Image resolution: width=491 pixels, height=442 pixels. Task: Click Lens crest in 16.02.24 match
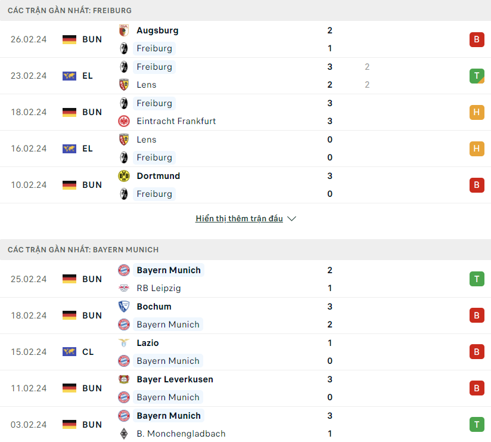pyautogui.click(x=124, y=140)
